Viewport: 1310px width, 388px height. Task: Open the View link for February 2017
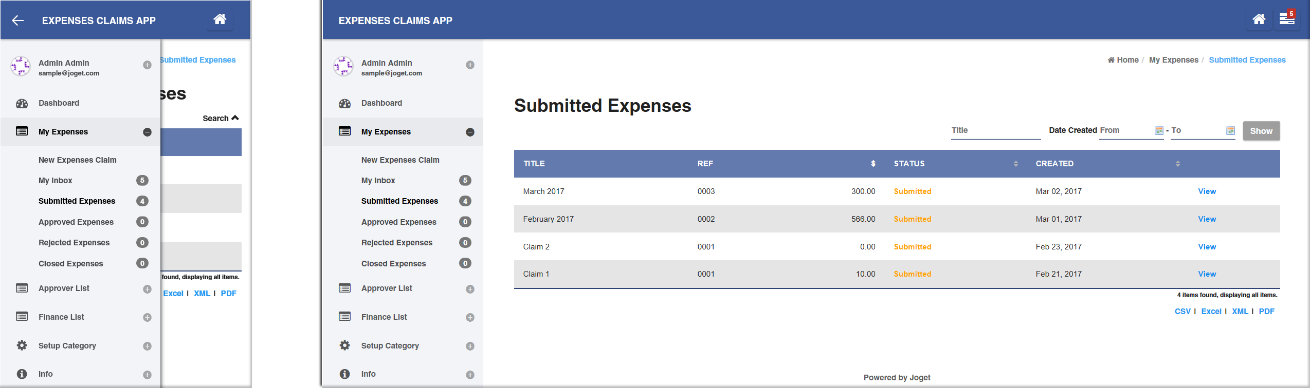(x=1207, y=219)
